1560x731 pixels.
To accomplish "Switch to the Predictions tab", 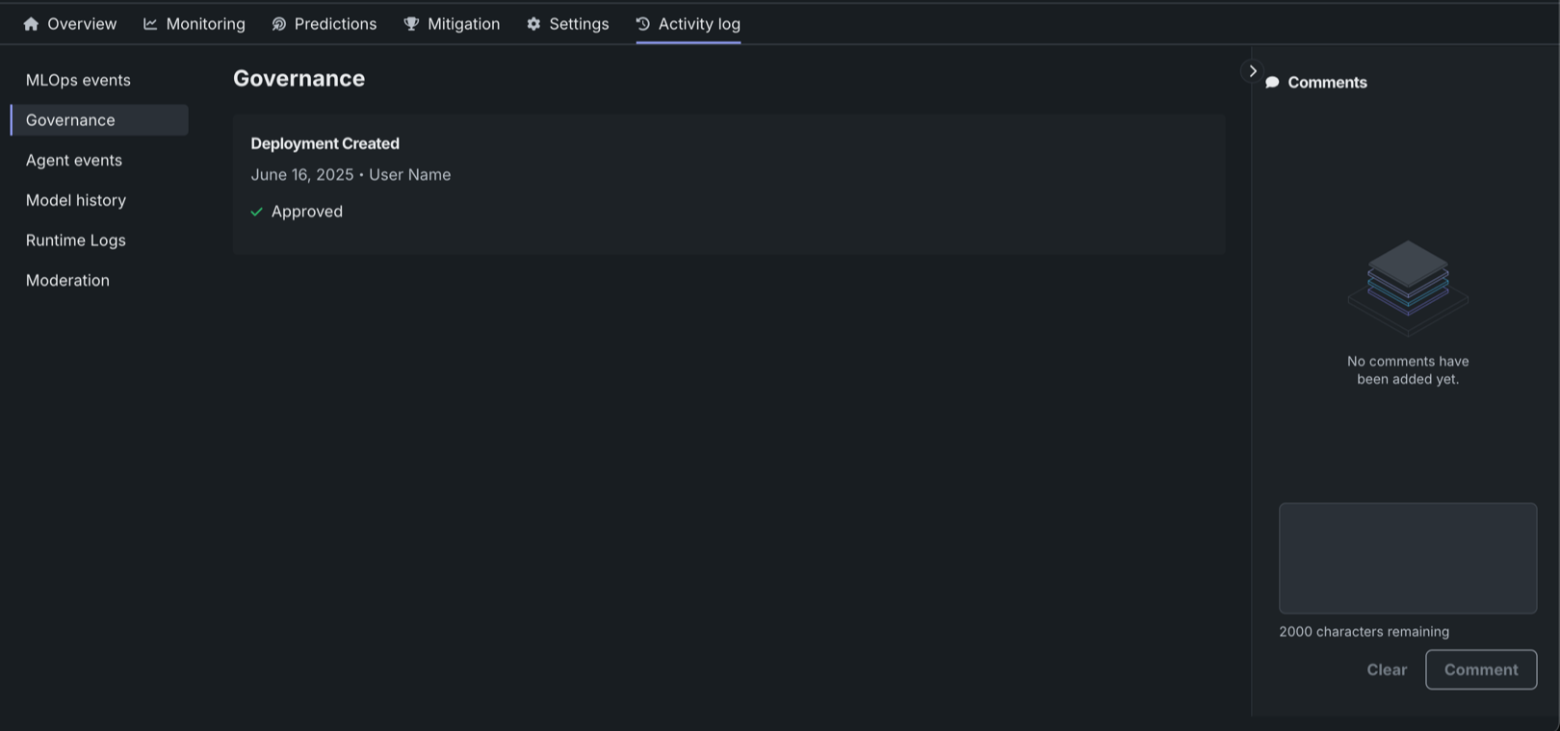I will pos(335,24).
